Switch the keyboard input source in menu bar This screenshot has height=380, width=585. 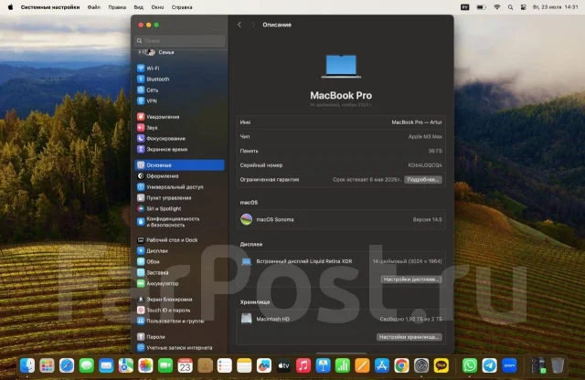tap(465, 7)
